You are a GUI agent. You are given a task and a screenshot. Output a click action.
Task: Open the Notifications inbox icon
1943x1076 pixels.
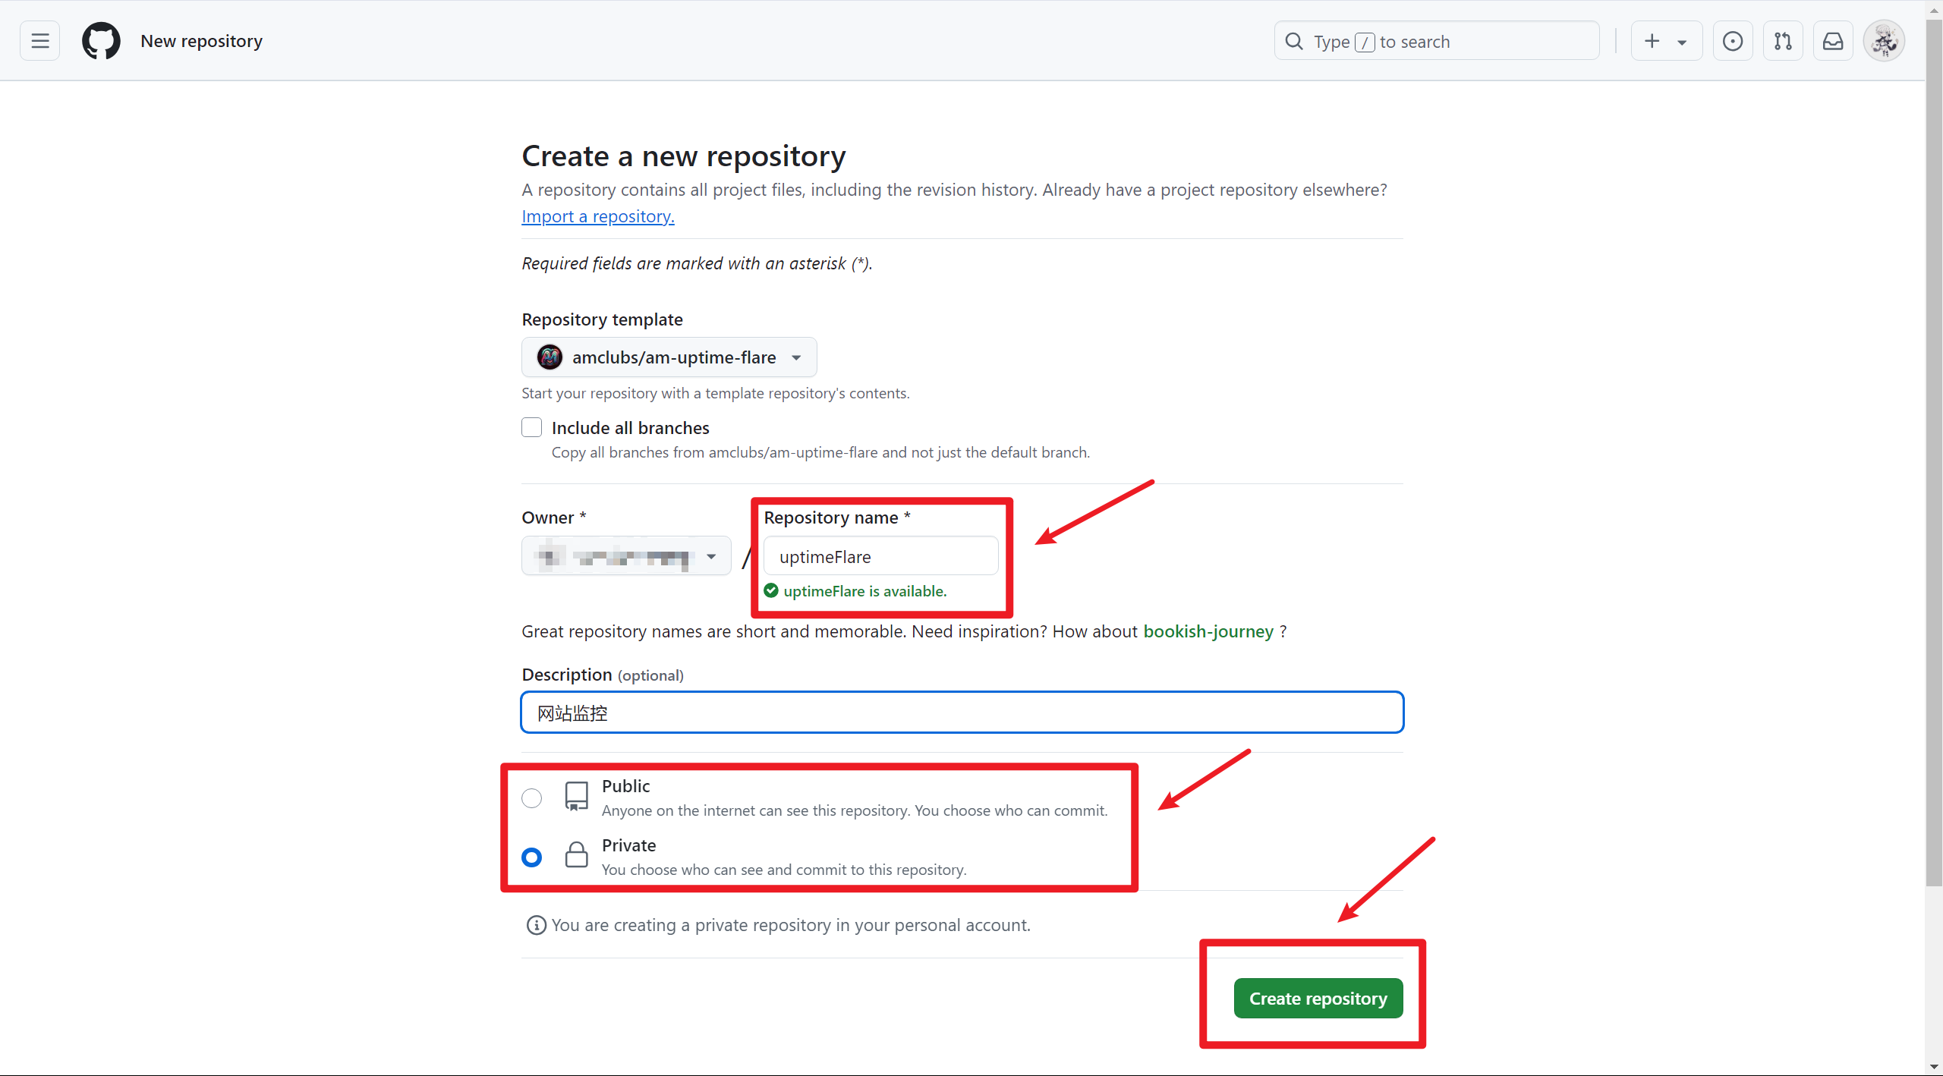coord(1833,41)
